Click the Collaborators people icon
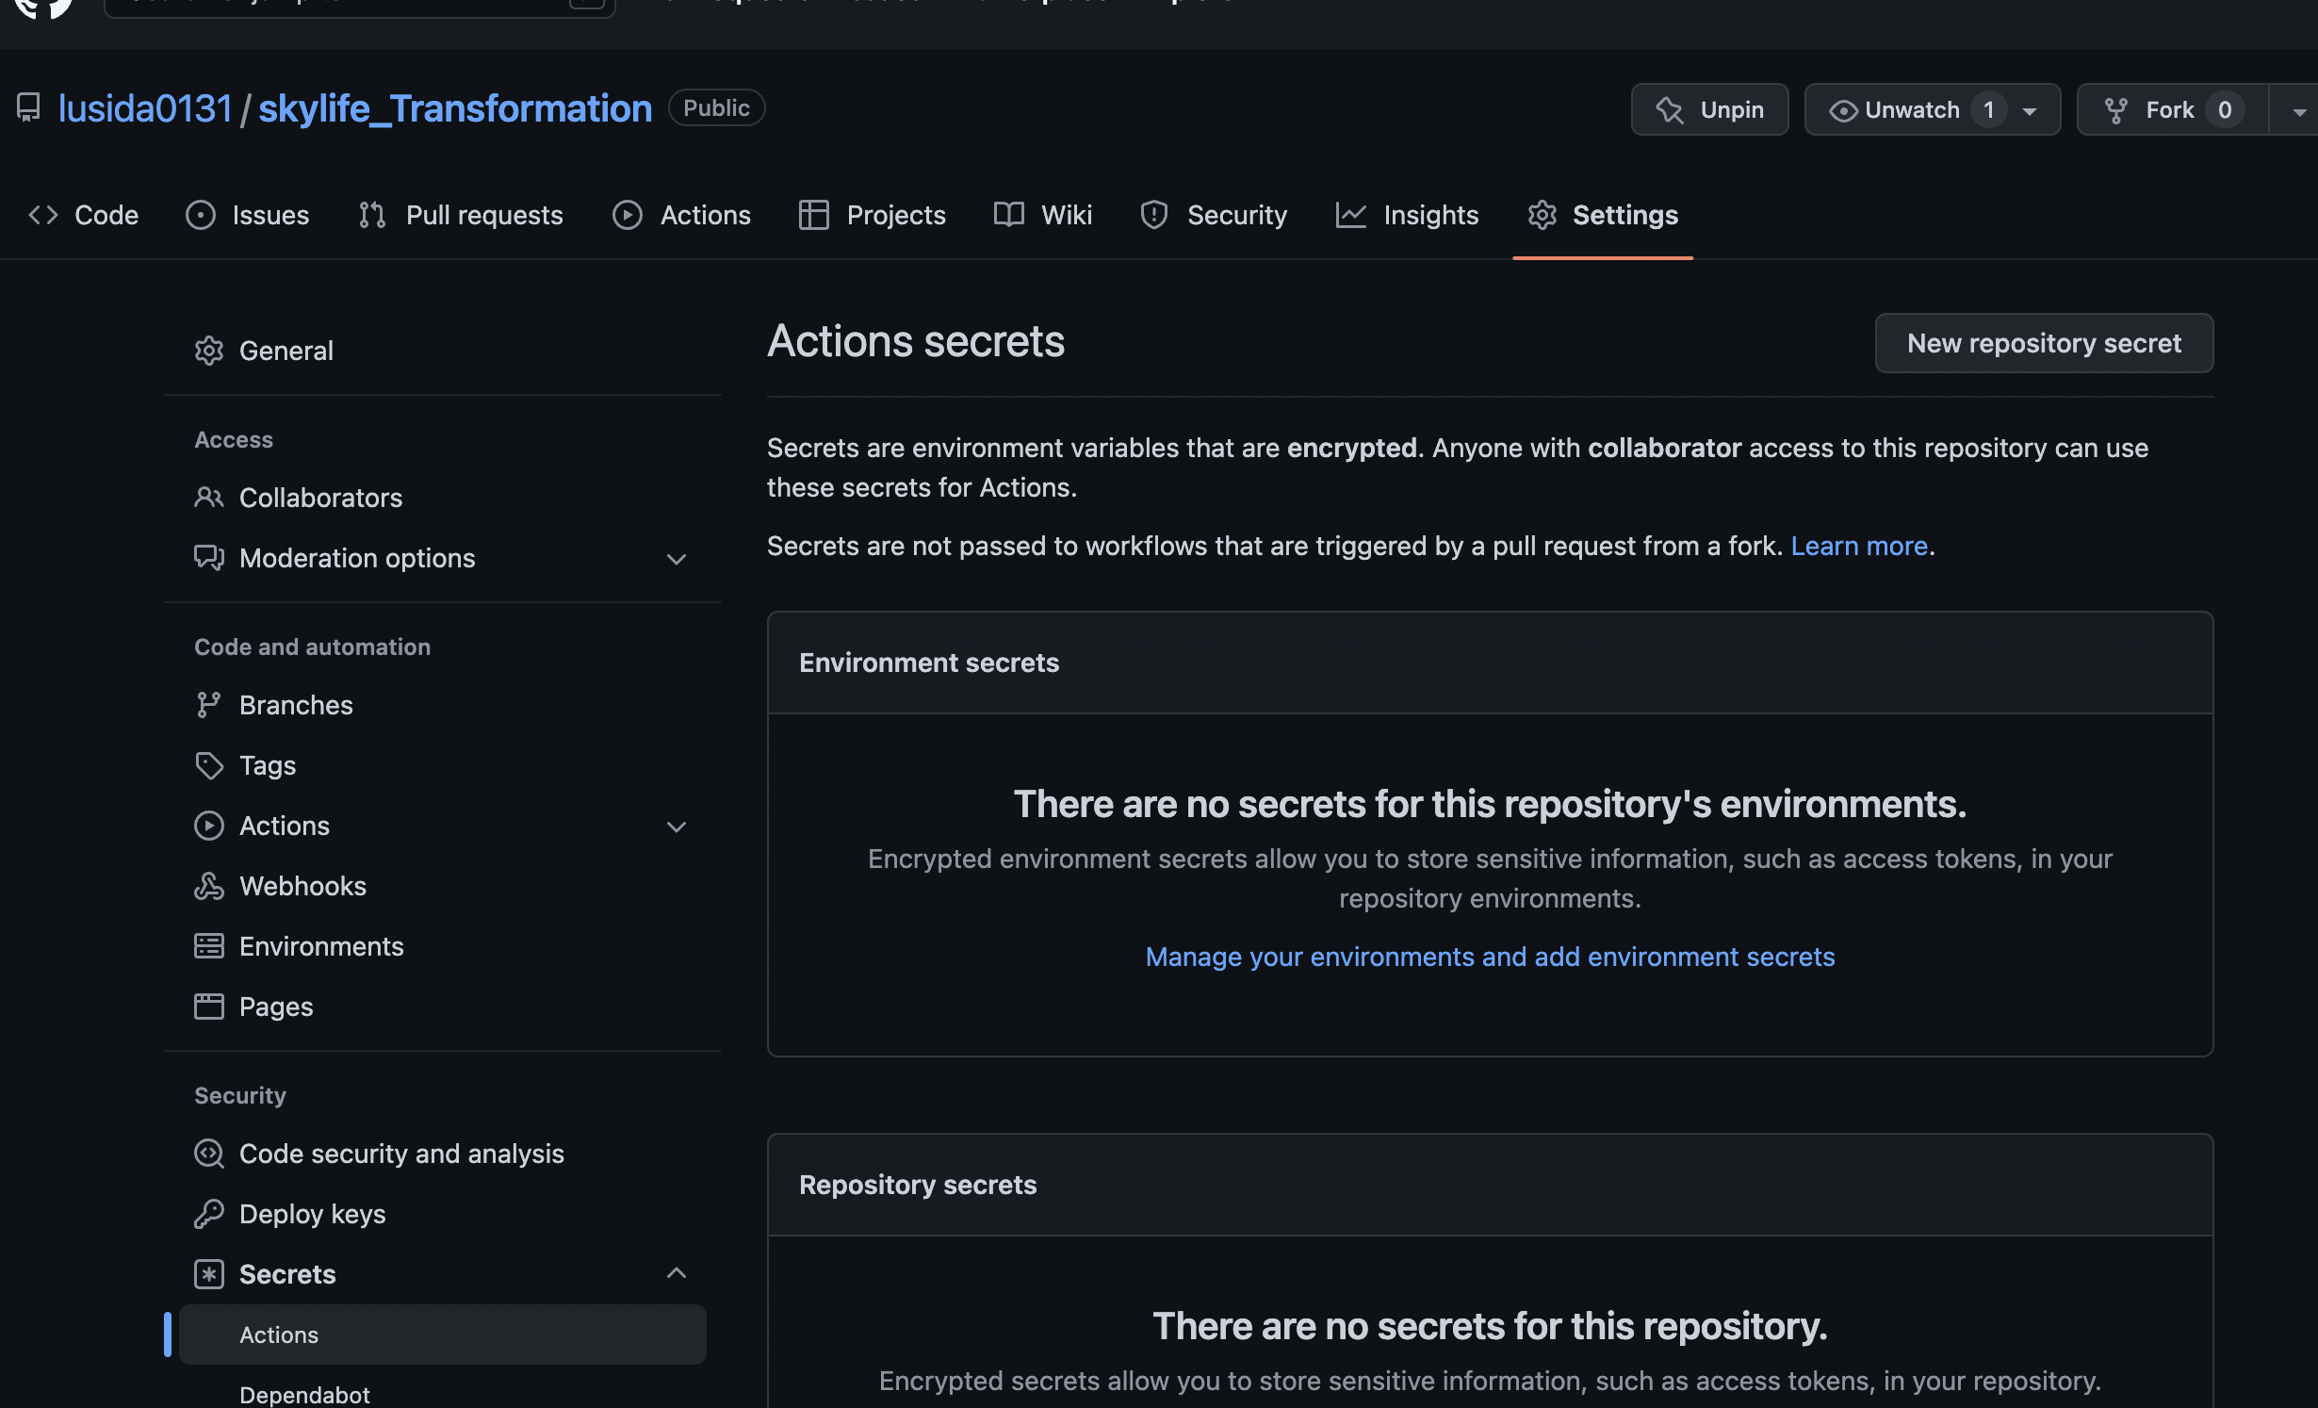This screenshot has height=1408, width=2318. 208,498
